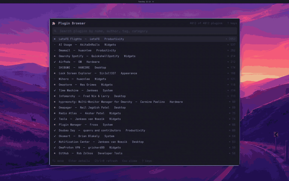Click the star count 121 for Mihoro
Viewport: 289px width, 181px height.
232,79
